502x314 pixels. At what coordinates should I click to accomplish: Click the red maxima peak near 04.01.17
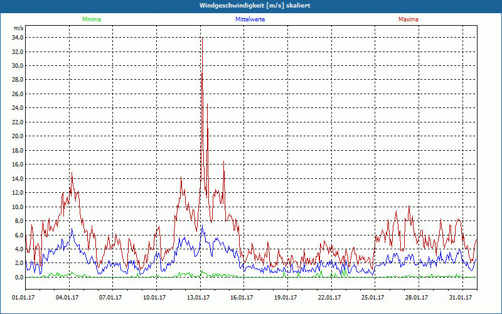(x=72, y=173)
